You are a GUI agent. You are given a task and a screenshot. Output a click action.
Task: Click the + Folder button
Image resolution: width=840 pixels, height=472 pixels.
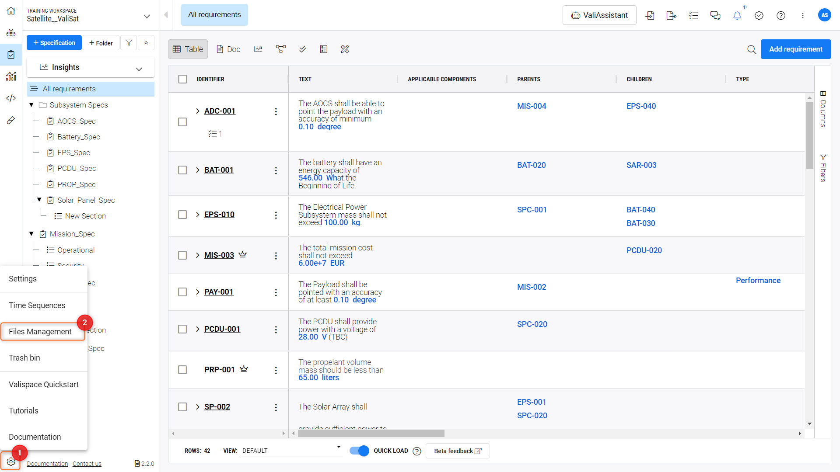click(x=101, y=43)
